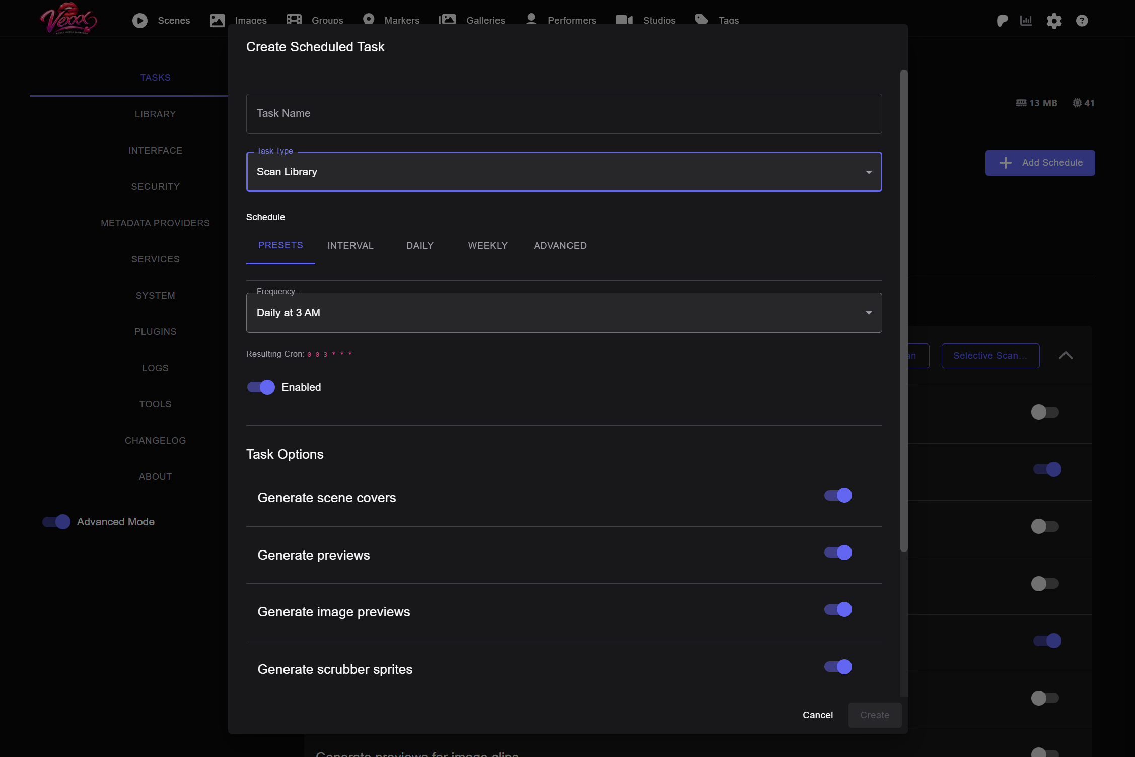This screenshot has height=757, width=1135.
Task: Switch to the Weekly schedule tab
Action: pos(487,246)
